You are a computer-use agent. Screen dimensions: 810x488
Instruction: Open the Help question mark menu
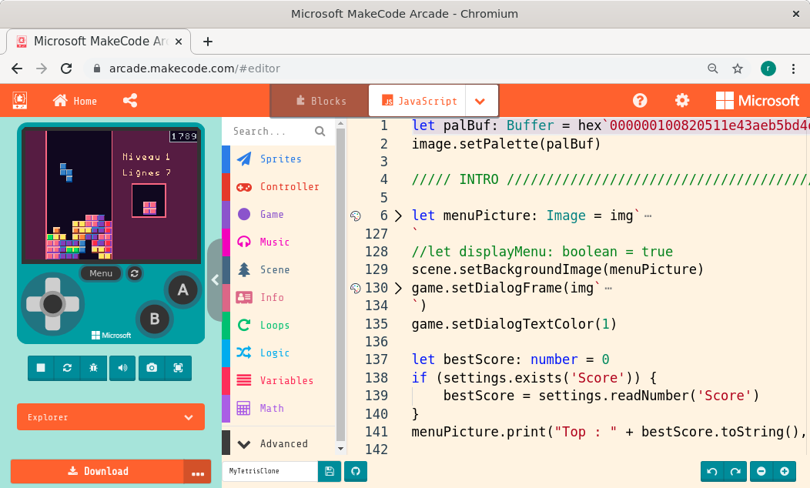[x=640, y=100]
